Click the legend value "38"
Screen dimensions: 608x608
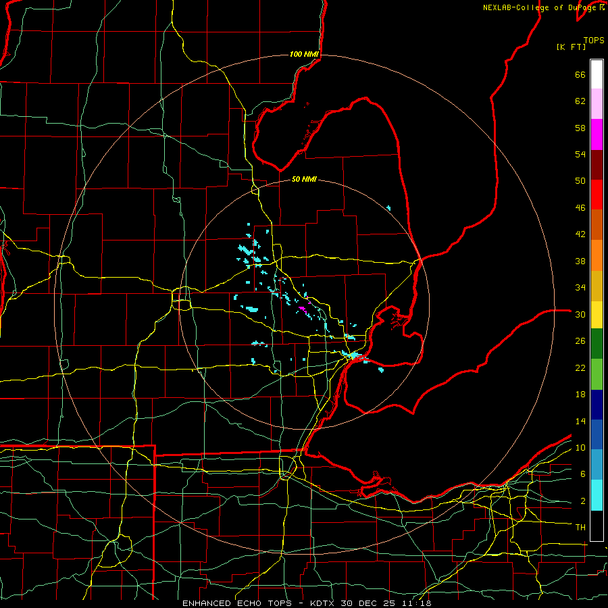(x=580, y=261)
